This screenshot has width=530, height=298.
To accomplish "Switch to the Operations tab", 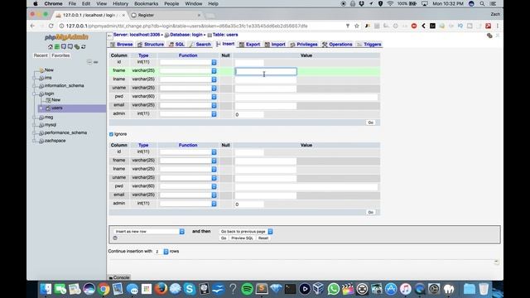I will [337, 44].
